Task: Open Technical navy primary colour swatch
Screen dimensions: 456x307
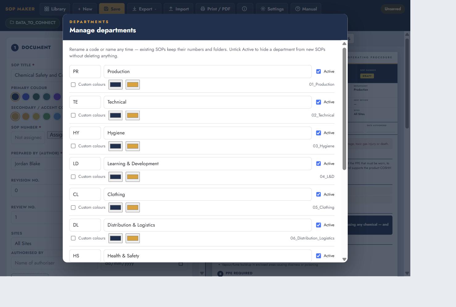Action: 115,115
